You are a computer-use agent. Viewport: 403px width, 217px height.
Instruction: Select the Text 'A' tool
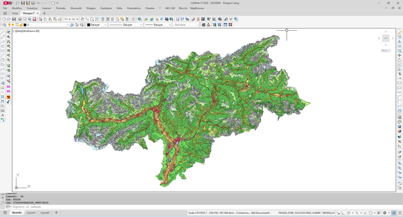click(3, 116)
